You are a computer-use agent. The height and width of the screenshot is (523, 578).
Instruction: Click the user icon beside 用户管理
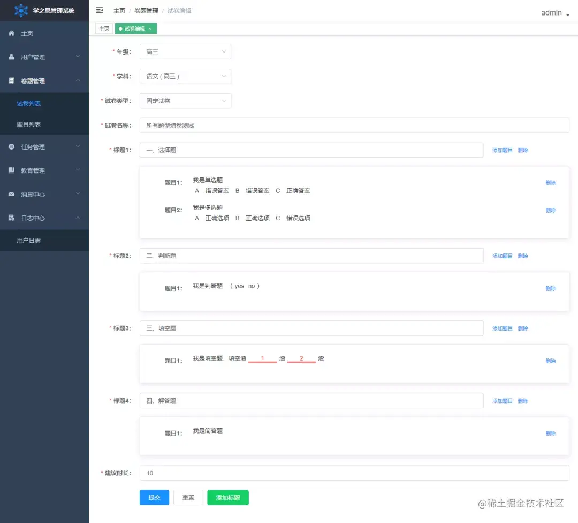(x=11, y=57)
